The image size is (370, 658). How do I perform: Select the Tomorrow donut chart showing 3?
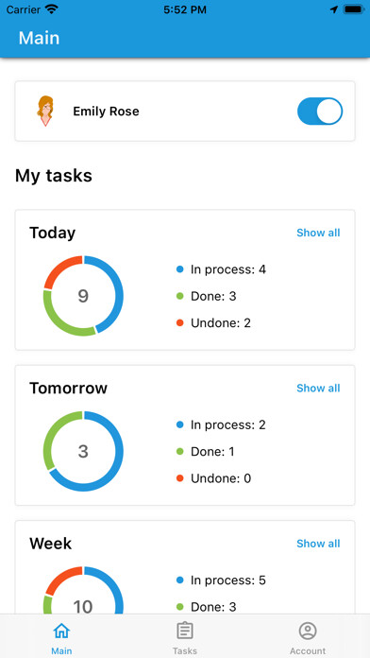pyautogui.click(x=83, y=451)
